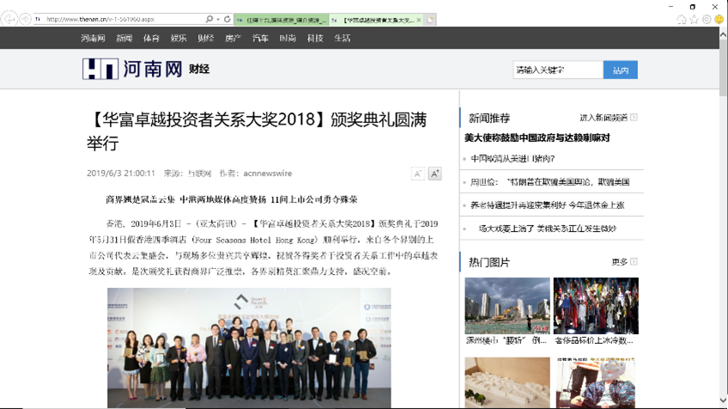Go back using the browser back arrow
The width and height of the screenshot is (728, 409).
pos(9,19)
